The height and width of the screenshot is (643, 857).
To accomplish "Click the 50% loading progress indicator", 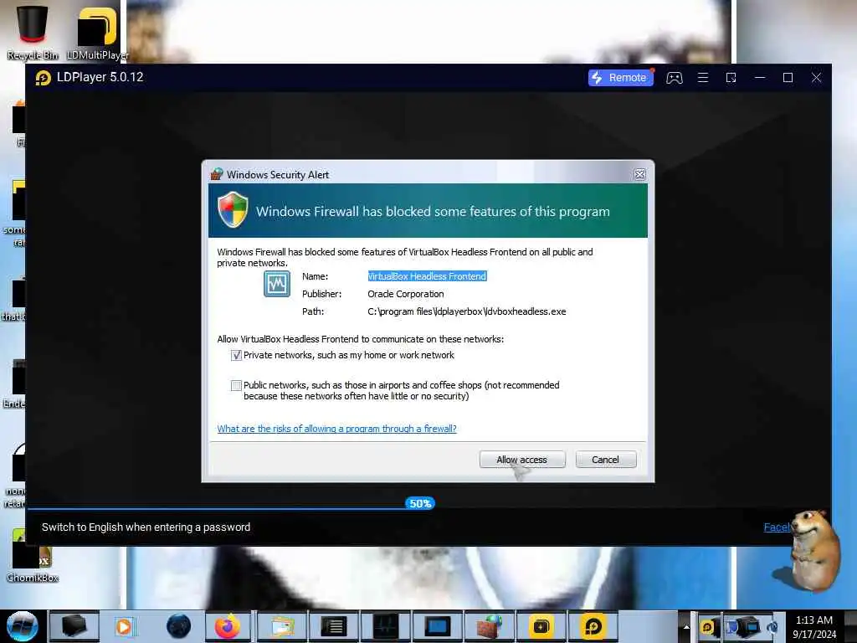I will tap(420, 503).
